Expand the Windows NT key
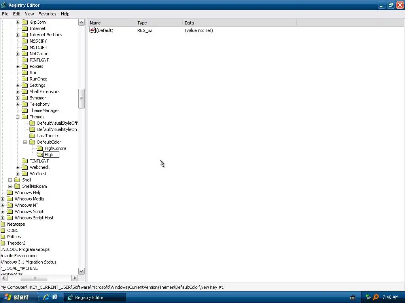This screenshot has height=303, width=405. [3, 205]
